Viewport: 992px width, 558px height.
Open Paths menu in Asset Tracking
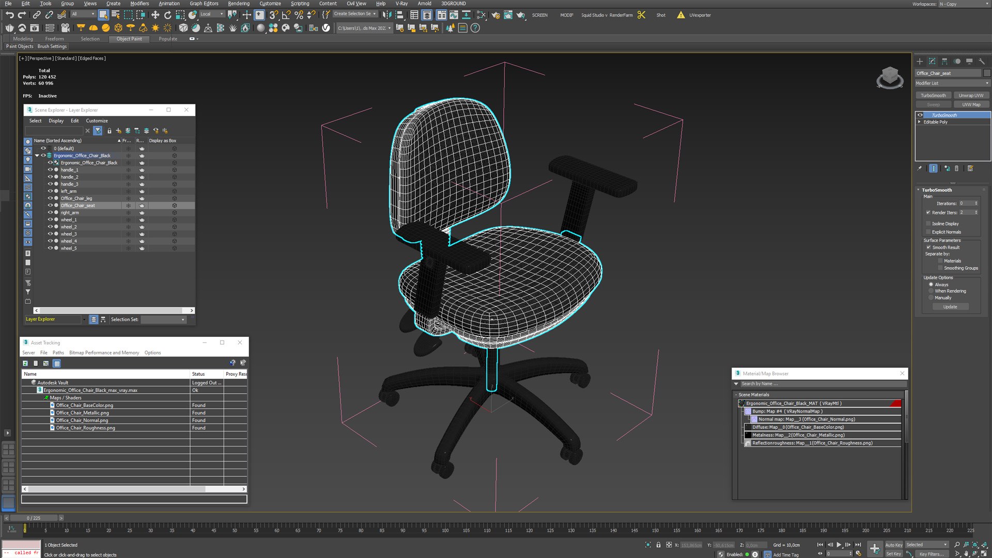click(58, 353)
